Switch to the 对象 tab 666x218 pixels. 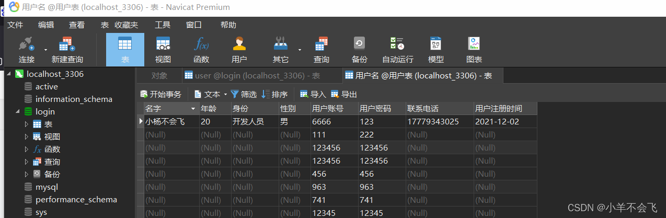tap(159, 76)
